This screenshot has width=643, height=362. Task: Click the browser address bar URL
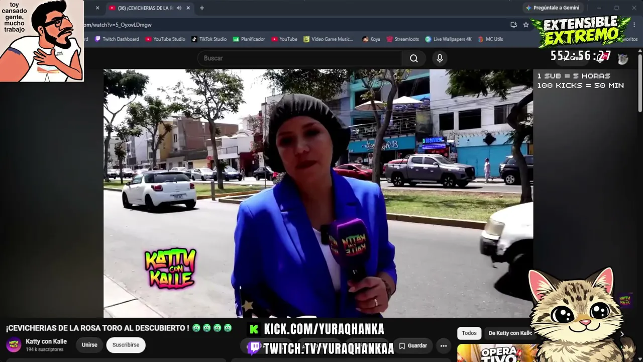pyautogui.click(x=118, y=25)
